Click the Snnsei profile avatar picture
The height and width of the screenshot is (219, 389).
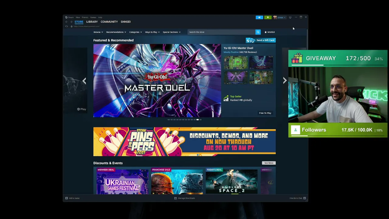pos(275,17)
